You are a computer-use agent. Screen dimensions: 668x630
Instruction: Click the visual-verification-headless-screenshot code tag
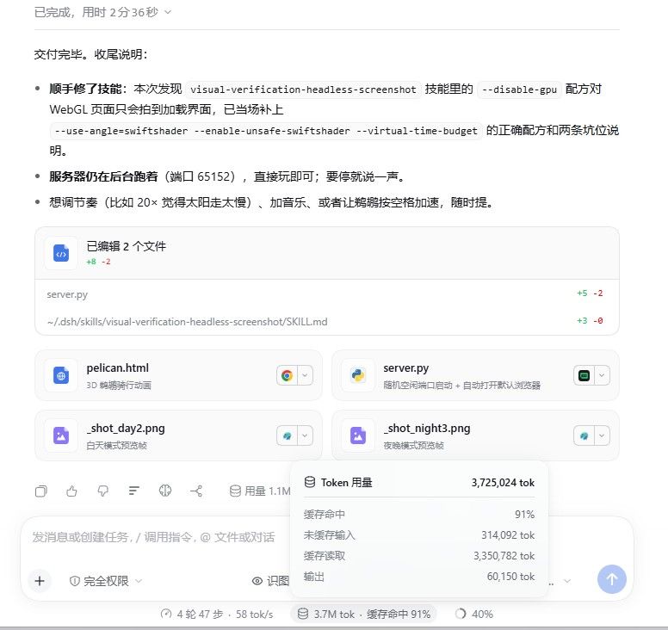tap(303, 90)
